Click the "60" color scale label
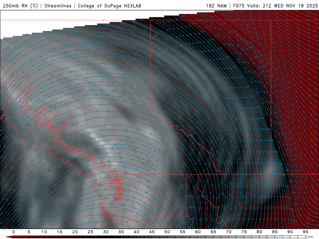 (198, 232)
